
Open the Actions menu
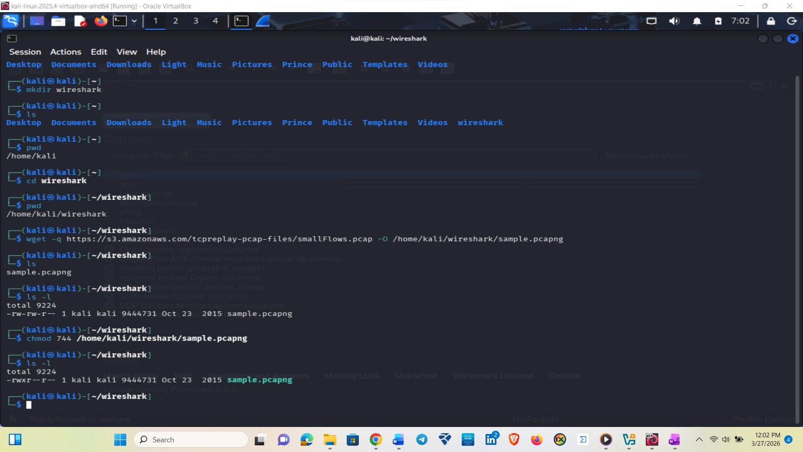[x=66, y=52]
